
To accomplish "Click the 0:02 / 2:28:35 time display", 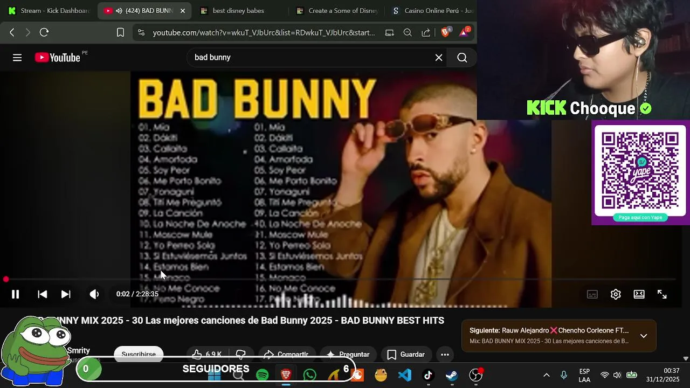I will (x=137, y=294).
